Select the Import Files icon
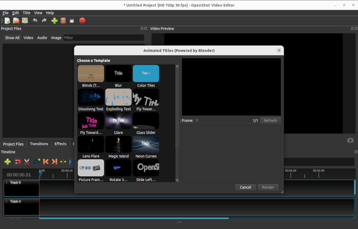The width and height of the screenshot is (358, 229). [x=54, y=20]
